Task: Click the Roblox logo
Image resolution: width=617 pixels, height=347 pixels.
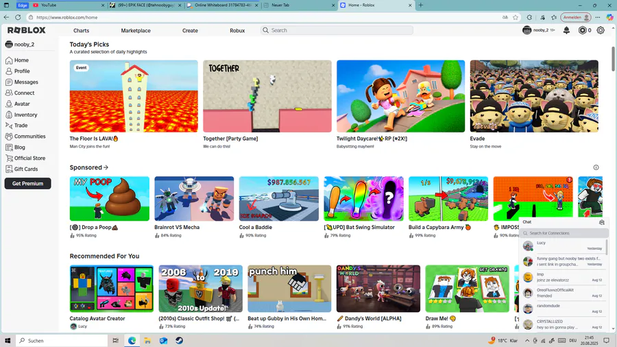Action: pyautogui.click(x=26, y=30)
